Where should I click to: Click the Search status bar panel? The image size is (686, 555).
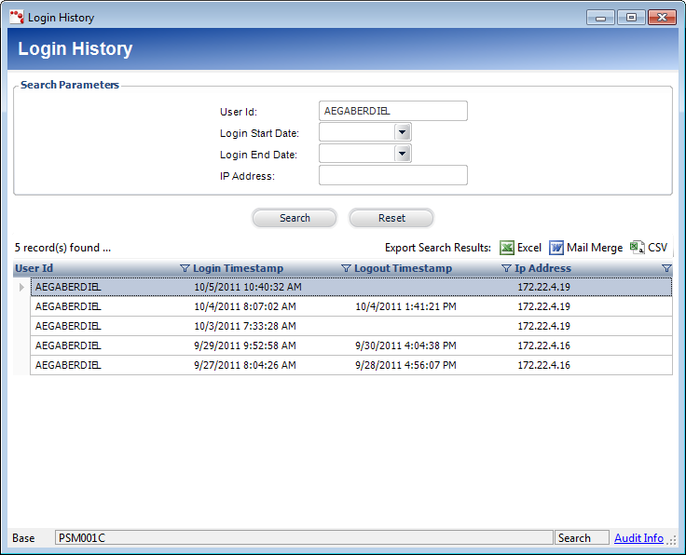582,537
